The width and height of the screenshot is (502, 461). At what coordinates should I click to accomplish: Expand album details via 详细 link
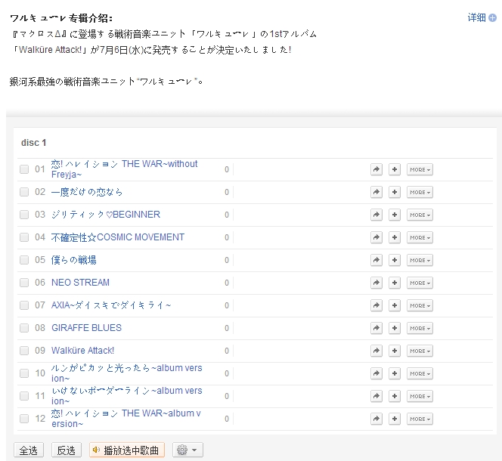pyautogui.click(x=482, y=17)
